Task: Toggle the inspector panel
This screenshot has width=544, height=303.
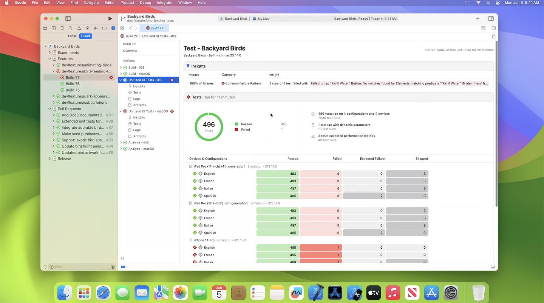Action: click(491, 18)
